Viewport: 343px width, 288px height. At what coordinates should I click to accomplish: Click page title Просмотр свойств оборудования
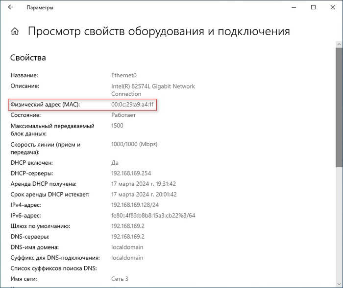[x=159, y=31]
